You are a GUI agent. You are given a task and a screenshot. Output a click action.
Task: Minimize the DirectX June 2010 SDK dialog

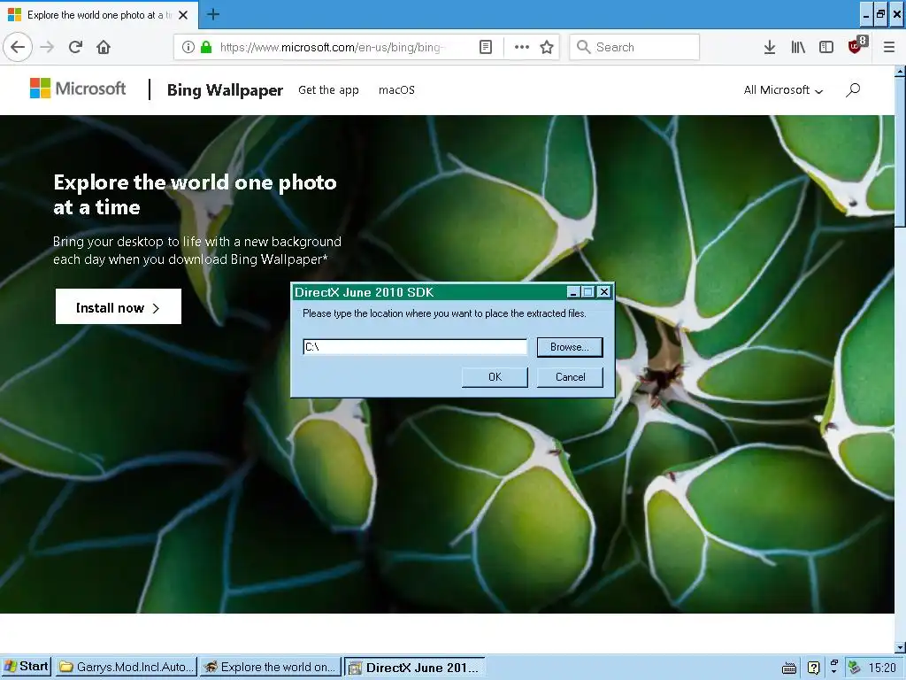click(573, 292)
